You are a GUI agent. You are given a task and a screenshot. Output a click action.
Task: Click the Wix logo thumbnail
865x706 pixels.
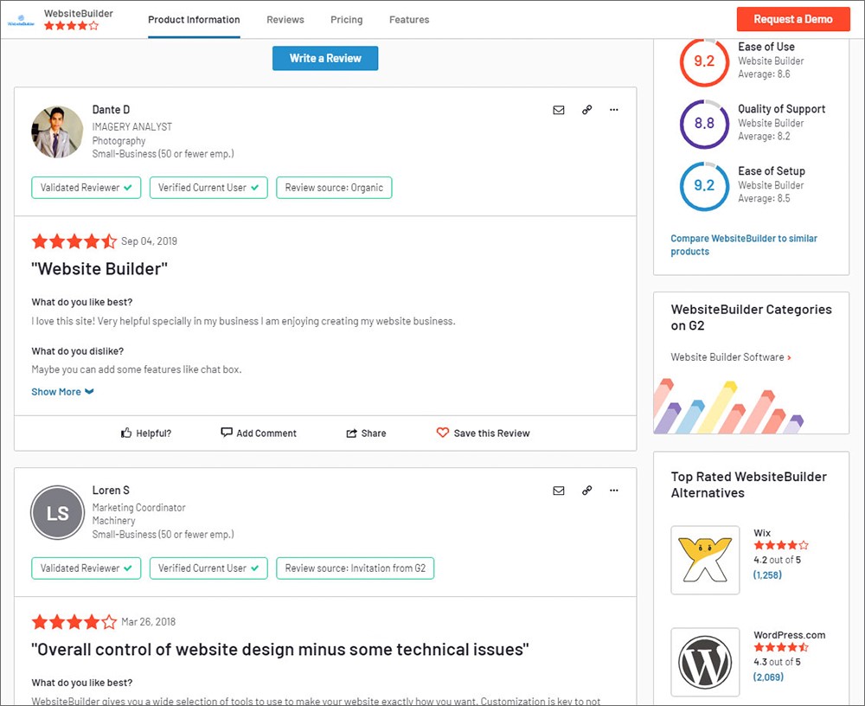tap(705, 560)
